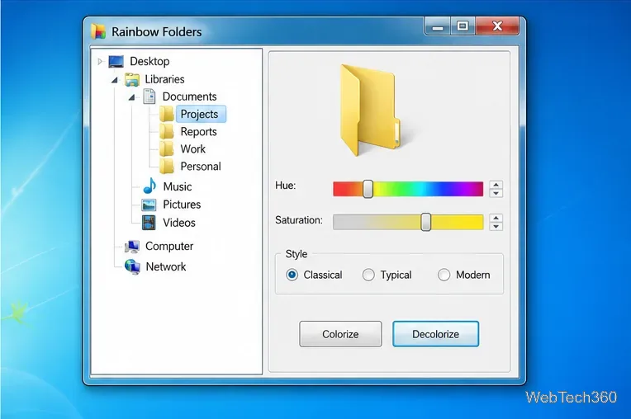
Task: Click the Music note icon
Action: (149, 186)
